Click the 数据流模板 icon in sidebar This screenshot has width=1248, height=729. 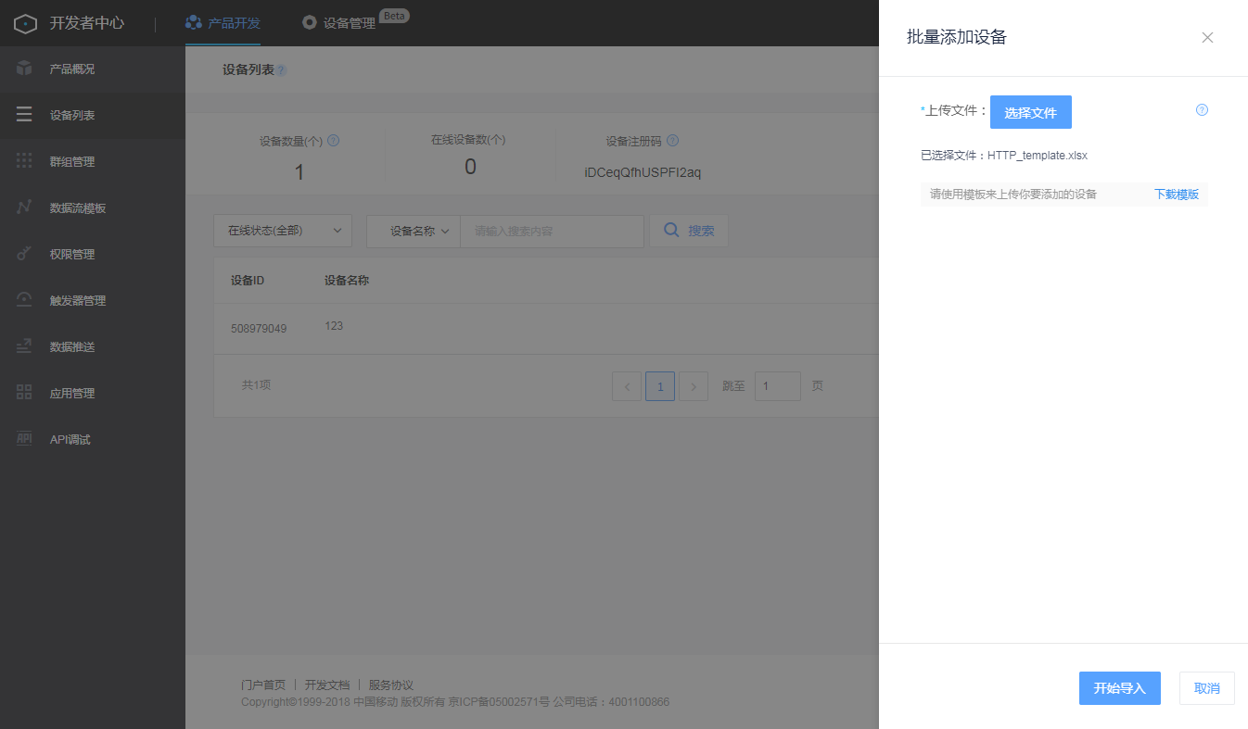[24, 207]
